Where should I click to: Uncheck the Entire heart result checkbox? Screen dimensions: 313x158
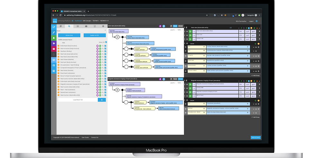coord(105,46)
